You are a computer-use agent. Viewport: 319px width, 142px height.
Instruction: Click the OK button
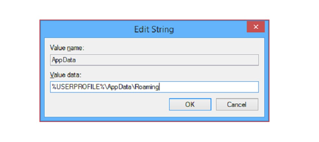pyautogui.click(x=190, y=105)
